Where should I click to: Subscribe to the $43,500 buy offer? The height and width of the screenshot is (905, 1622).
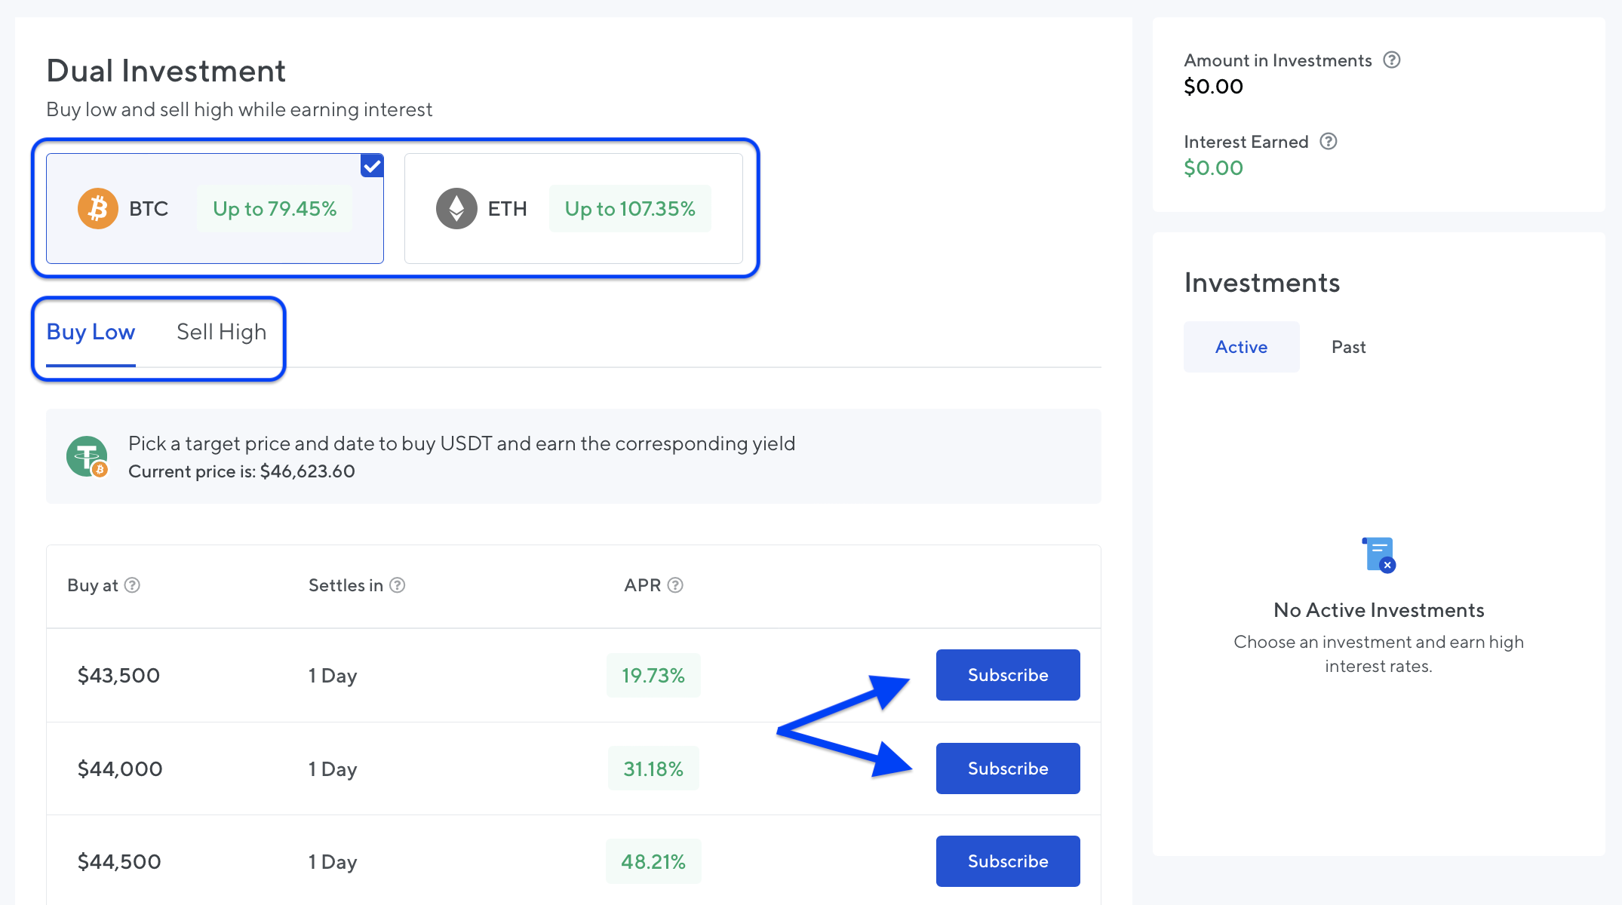[1008, 675]
